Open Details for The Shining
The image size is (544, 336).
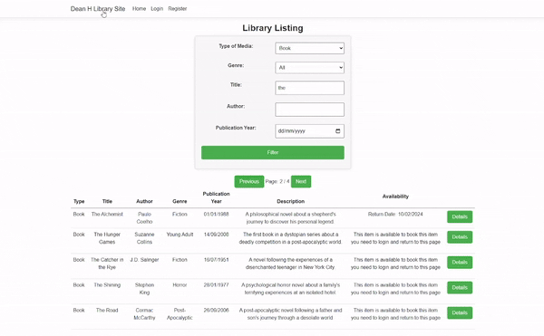(460, 287)
